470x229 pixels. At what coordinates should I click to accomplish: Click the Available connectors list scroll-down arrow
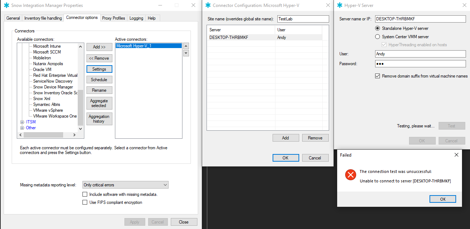coord(81,129)
